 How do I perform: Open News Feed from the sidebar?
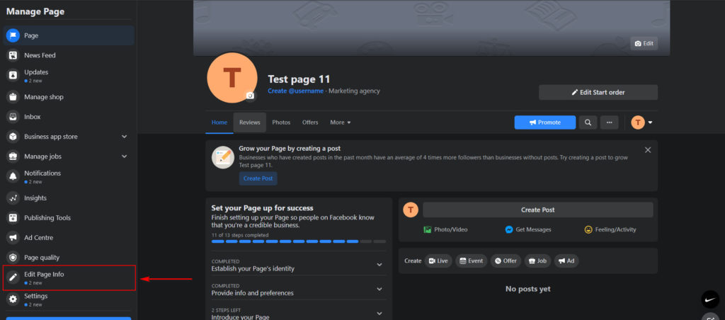[x=69, y=55]
